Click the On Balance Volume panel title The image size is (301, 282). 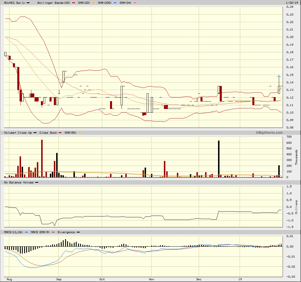pos(19,182)
